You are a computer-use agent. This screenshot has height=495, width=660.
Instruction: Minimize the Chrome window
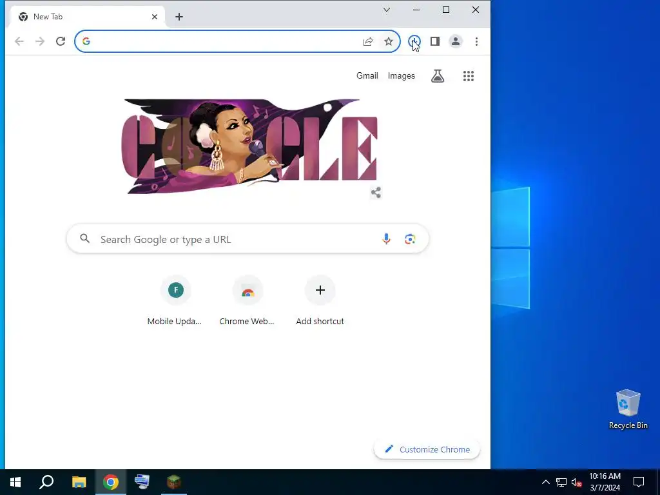pos(416,10)
